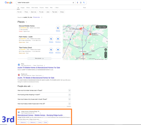Switch to the Videos tab
This screenshot has height=125, width=141.
click(28, 8)
